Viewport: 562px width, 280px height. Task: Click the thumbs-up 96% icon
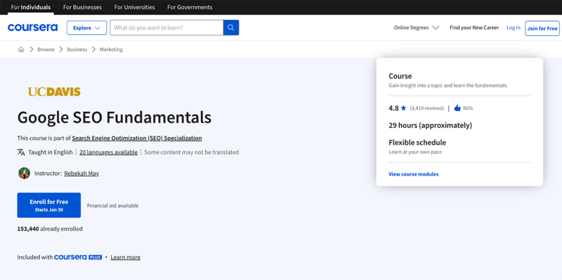pos(457,108)
